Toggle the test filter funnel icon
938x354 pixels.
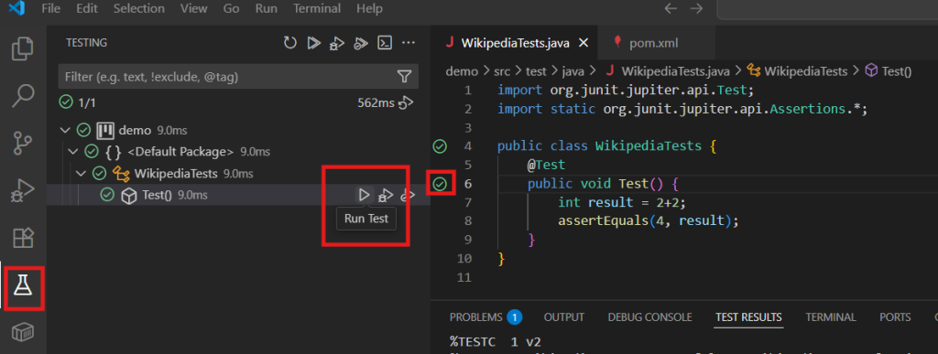404,77
